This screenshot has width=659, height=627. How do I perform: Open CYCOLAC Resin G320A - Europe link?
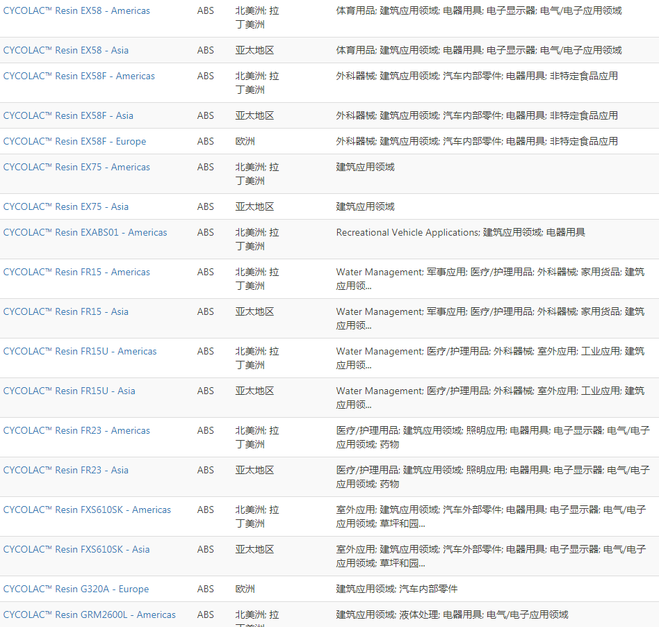tap(76, 589)
